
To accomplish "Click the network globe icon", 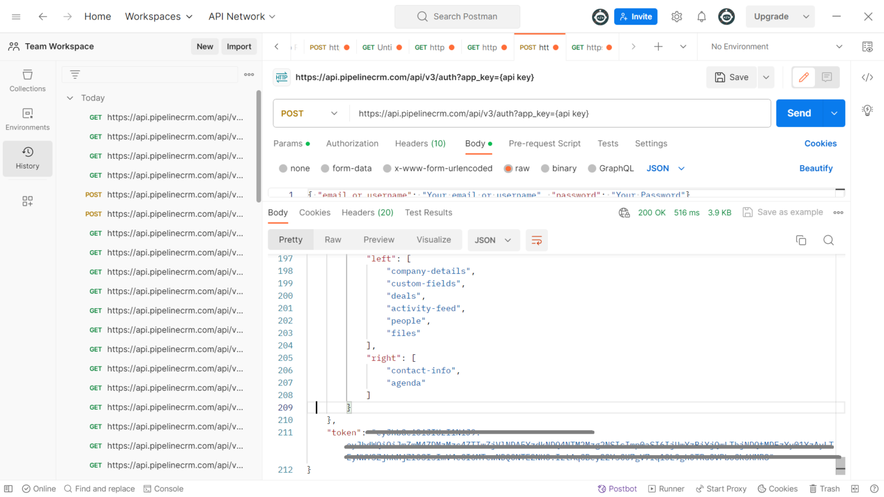I will click(x=624, y=212).
